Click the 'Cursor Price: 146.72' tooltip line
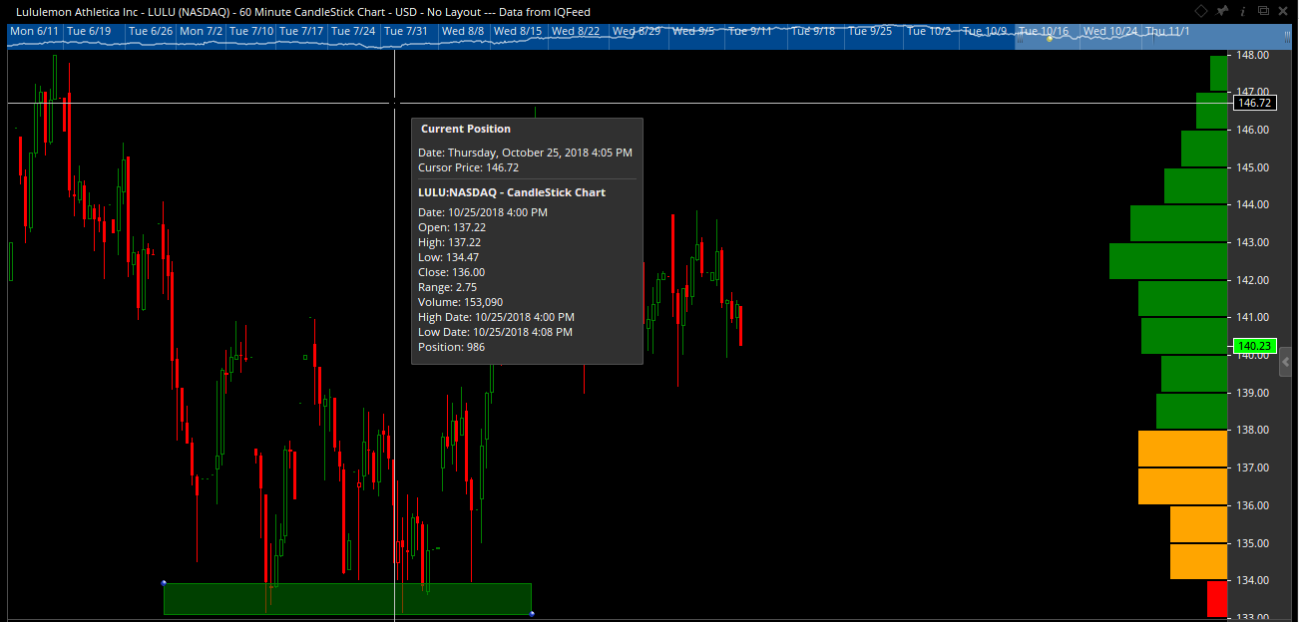The height and width of the screenshot is (622, 1299). pos(469,167)
